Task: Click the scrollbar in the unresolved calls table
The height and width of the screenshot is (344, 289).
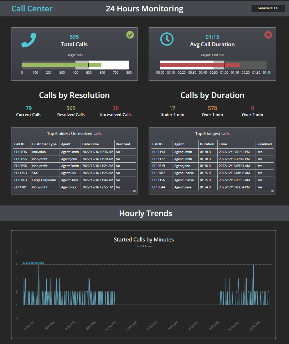Action: coord(135,191)
